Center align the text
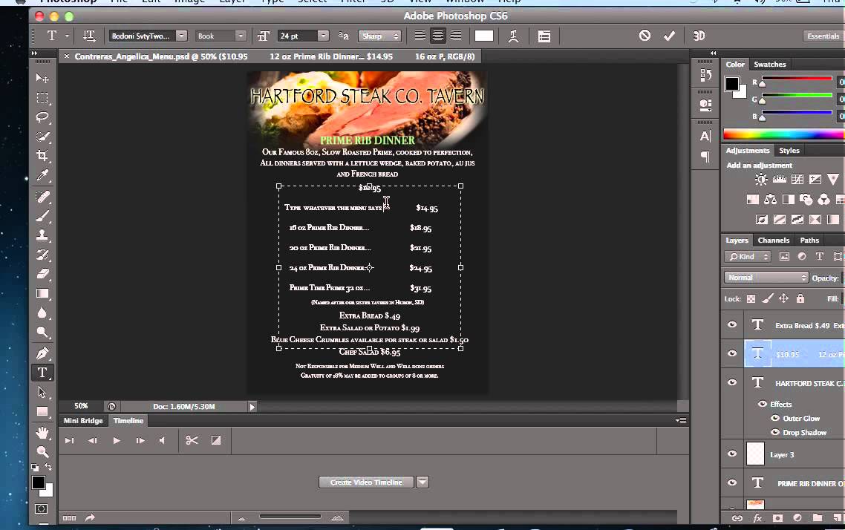The image size is (845, 530). [x=438, y=36]
